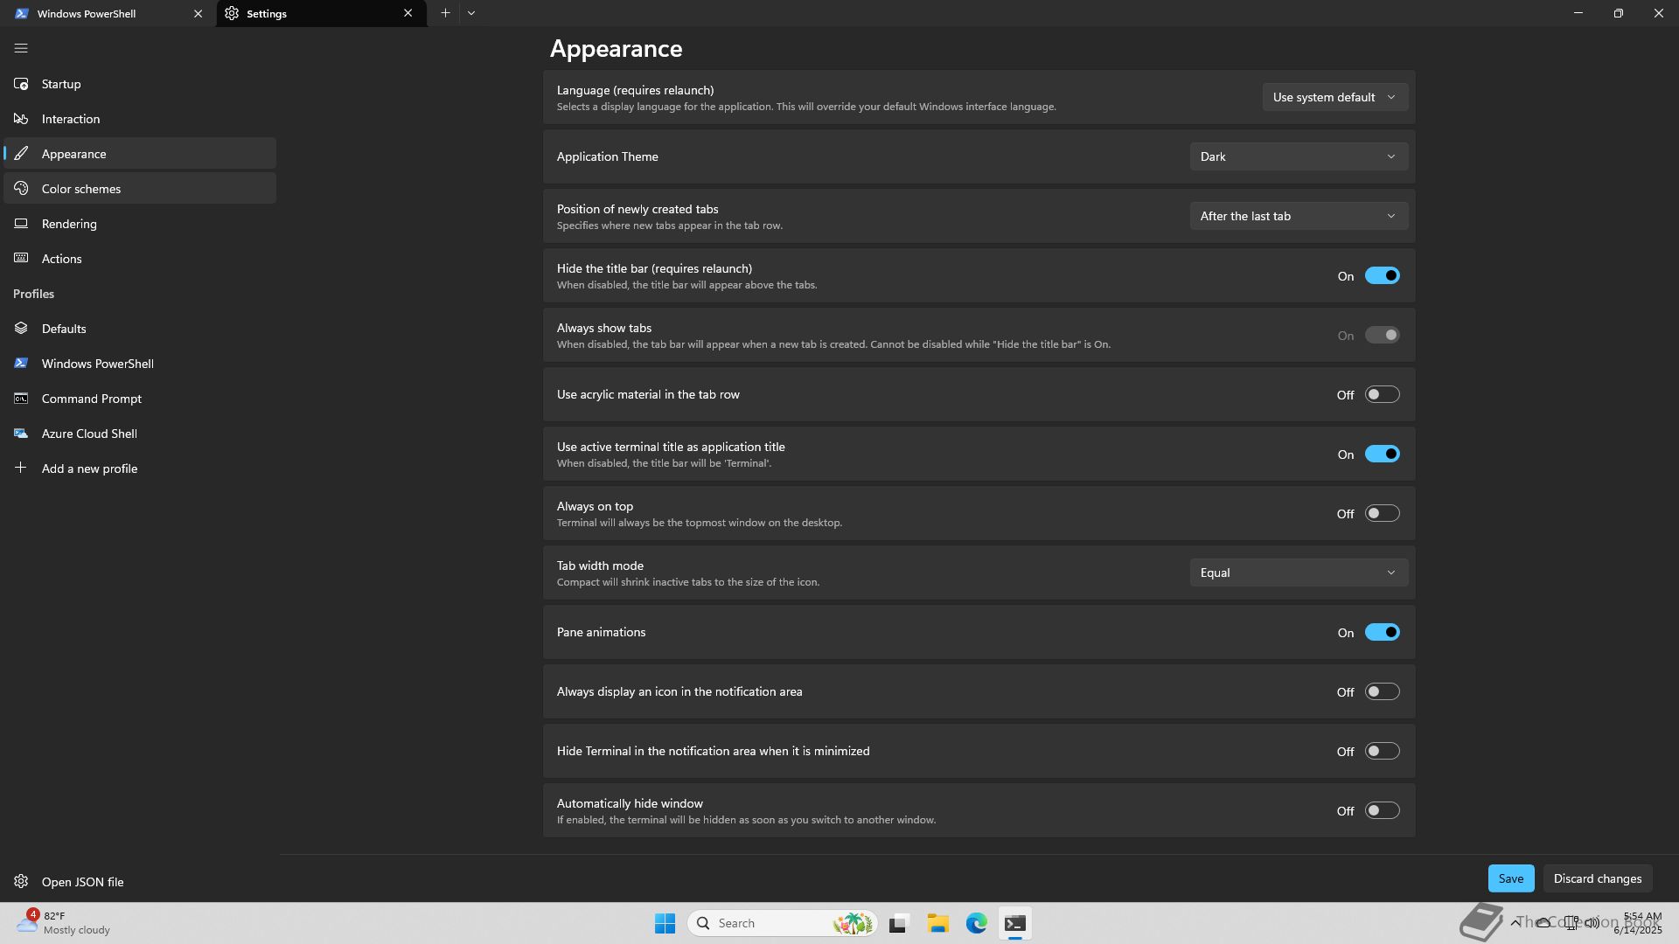
Task: Click the Azure Cloud Shell profile icon
Action: point(21,434)
